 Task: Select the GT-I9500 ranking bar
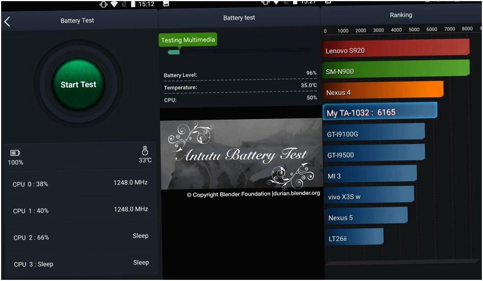374,153
